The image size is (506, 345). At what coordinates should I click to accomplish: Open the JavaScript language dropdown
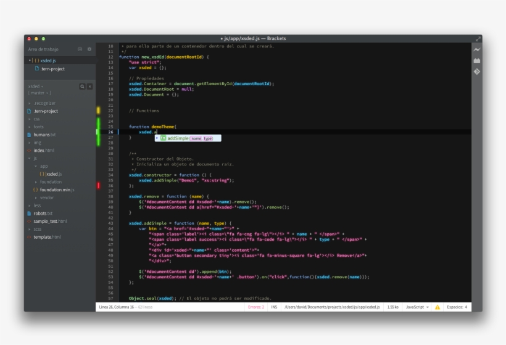[x=417, y=307]
